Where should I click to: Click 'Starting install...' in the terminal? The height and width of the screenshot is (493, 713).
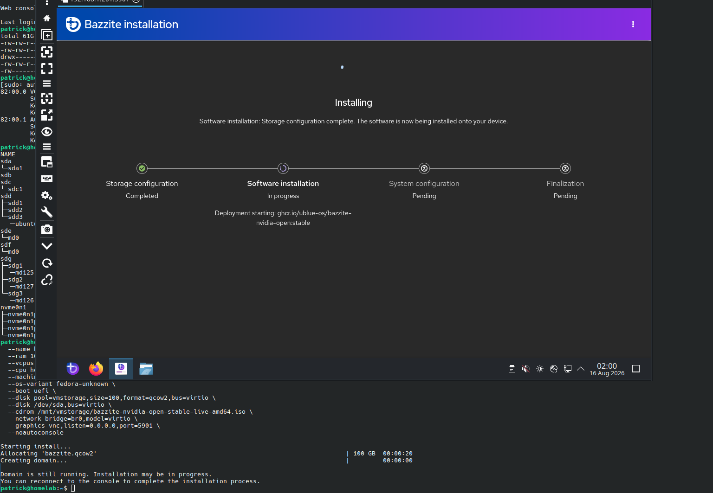(36, 447)
